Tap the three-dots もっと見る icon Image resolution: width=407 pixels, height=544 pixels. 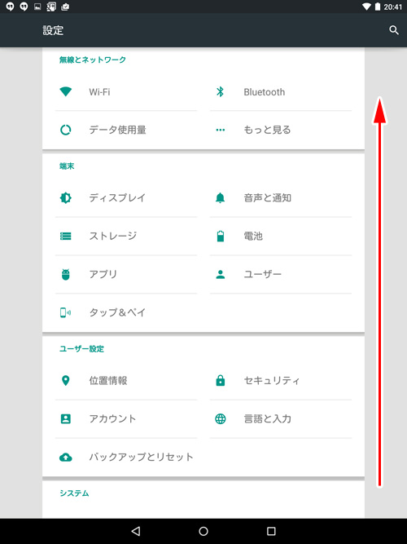point(221,130)
